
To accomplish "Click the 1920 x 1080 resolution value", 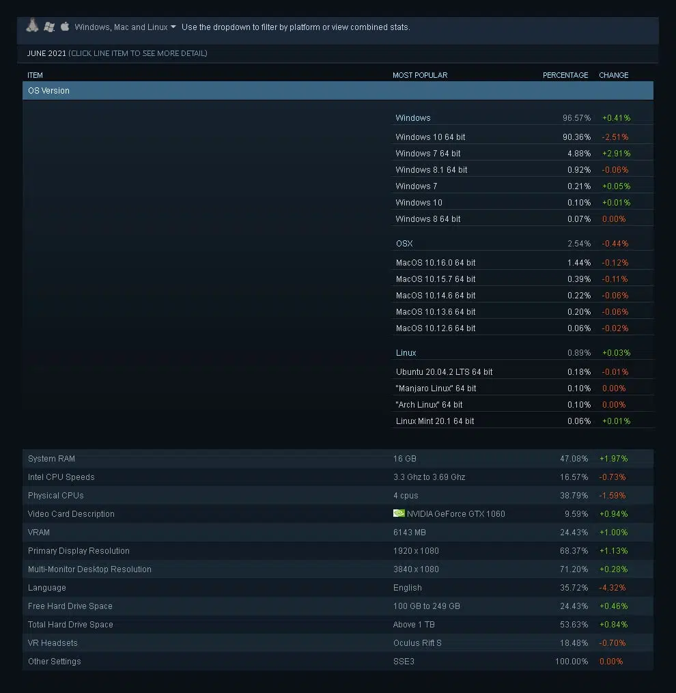I will pyautogui.click(x=416, y=551).
